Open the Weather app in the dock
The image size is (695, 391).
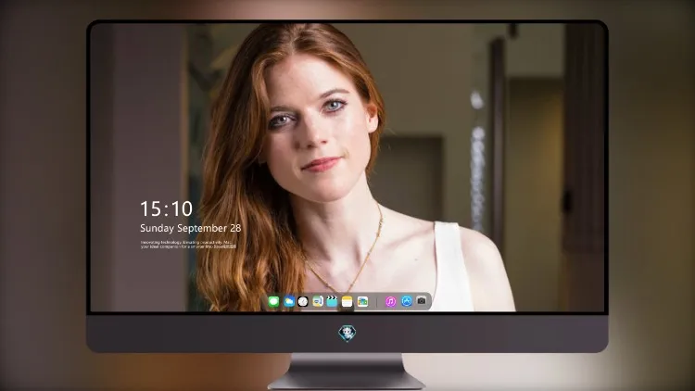click(289, 302)
